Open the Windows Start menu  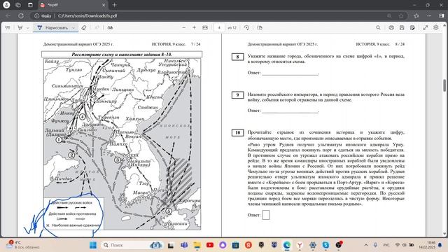pos(93,245)
